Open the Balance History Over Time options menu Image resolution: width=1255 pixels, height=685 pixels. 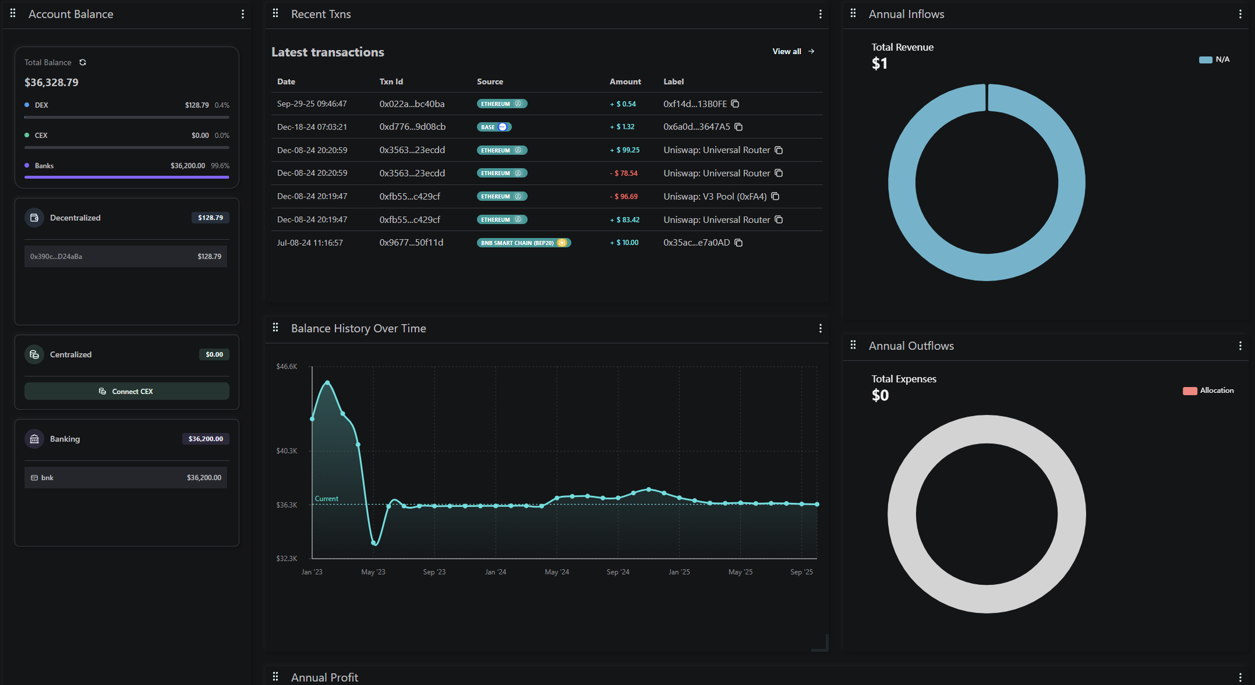[821, 328]
